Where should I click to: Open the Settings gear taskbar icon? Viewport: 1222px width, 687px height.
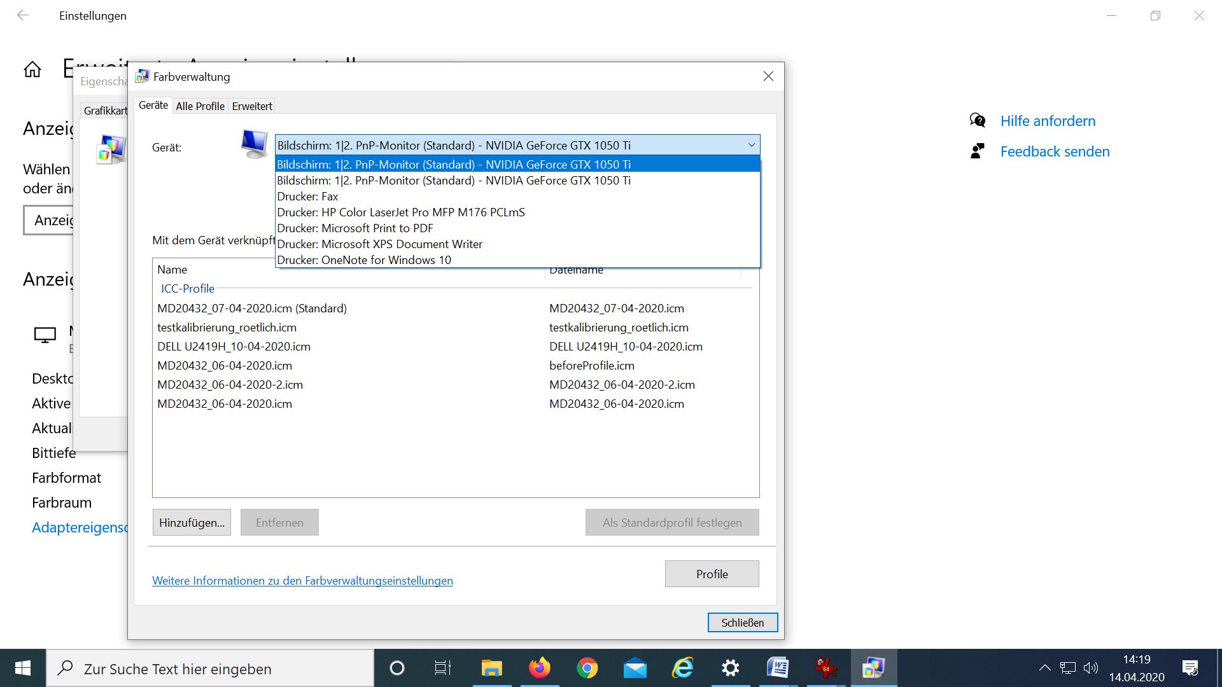click(730, 668)
